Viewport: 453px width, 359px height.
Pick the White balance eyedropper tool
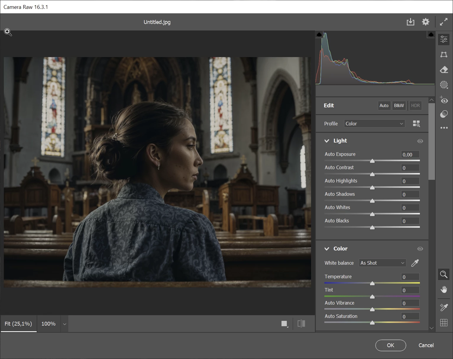pyautogui.click(x=415, y=263)
